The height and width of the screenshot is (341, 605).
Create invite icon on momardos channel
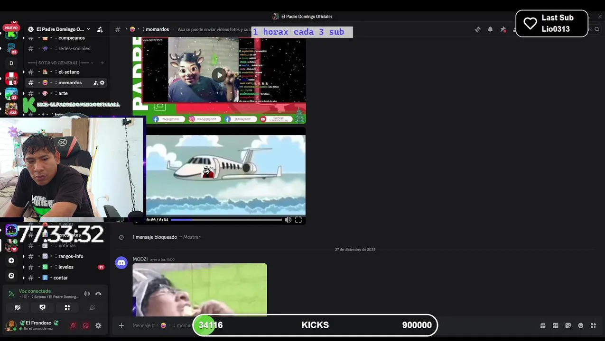click(95, 83)
